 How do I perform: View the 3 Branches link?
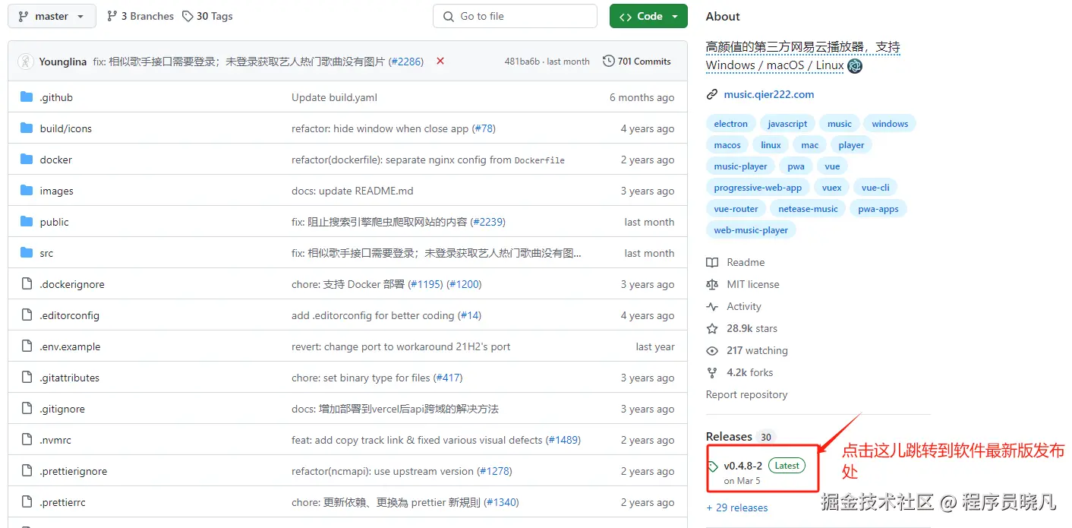[x=140, y=16]
